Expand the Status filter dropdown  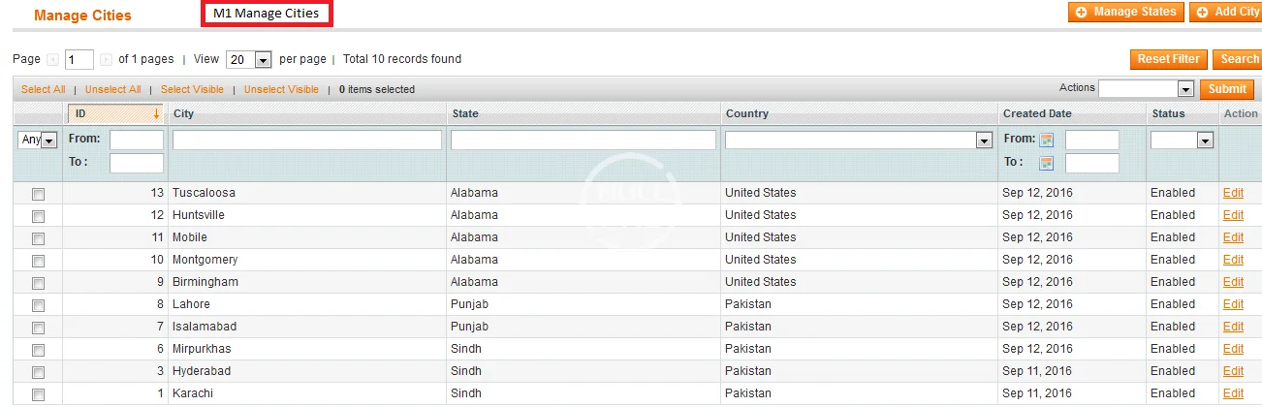[x=1205, y=141]
